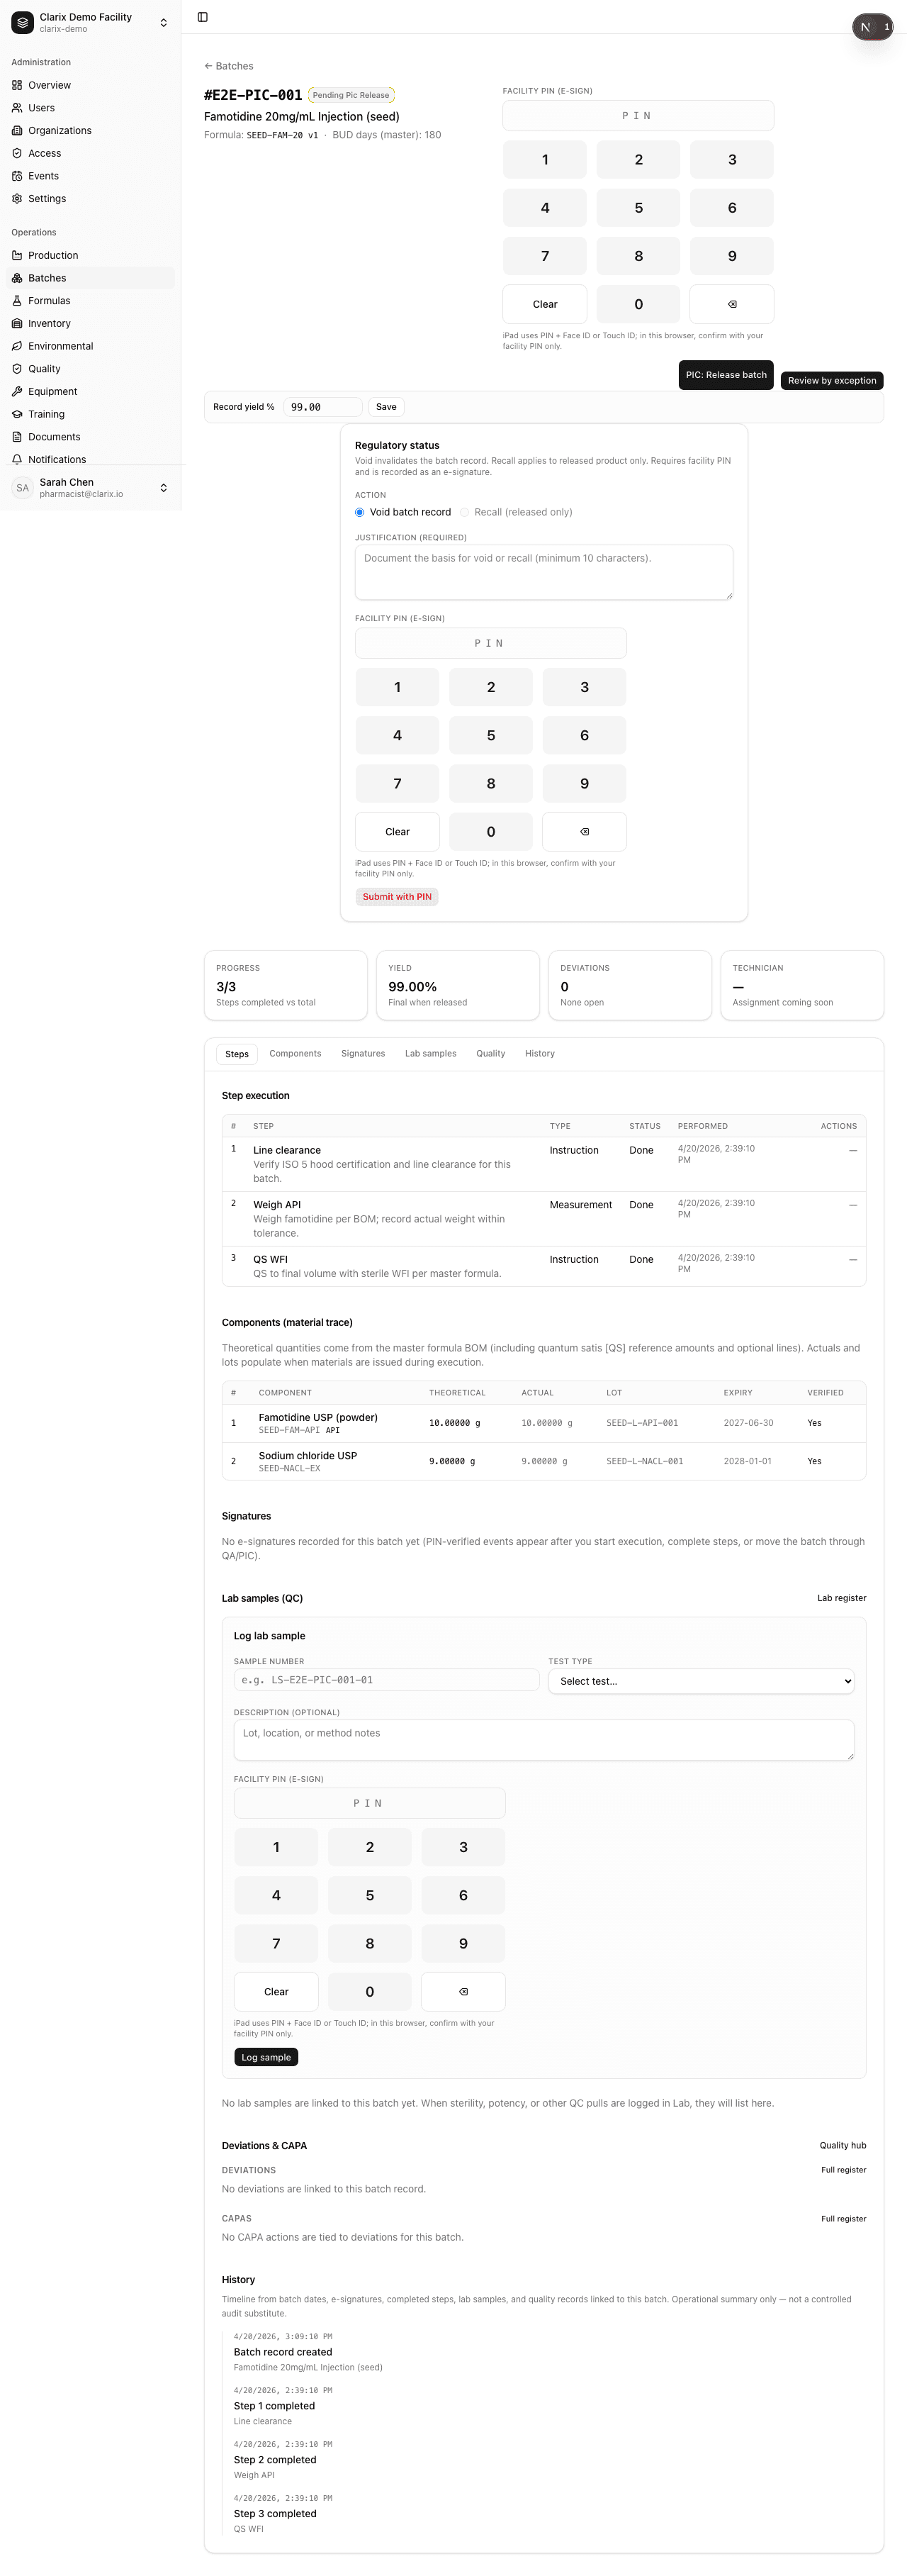Screen dimensions: 907x2576
Task: Open Events sidebar item
Action: click(x=90, y=176)
